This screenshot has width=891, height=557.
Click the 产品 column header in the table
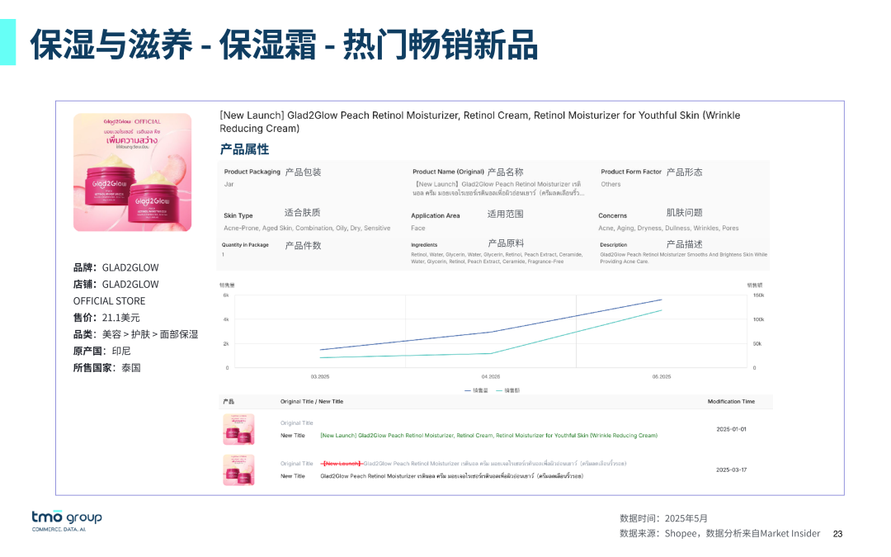pyautogui.click(x=229, y=401)
